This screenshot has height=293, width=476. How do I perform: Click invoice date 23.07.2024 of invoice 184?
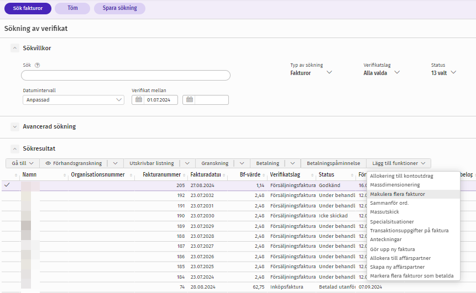pyautogui.click(x=202, y=277)
